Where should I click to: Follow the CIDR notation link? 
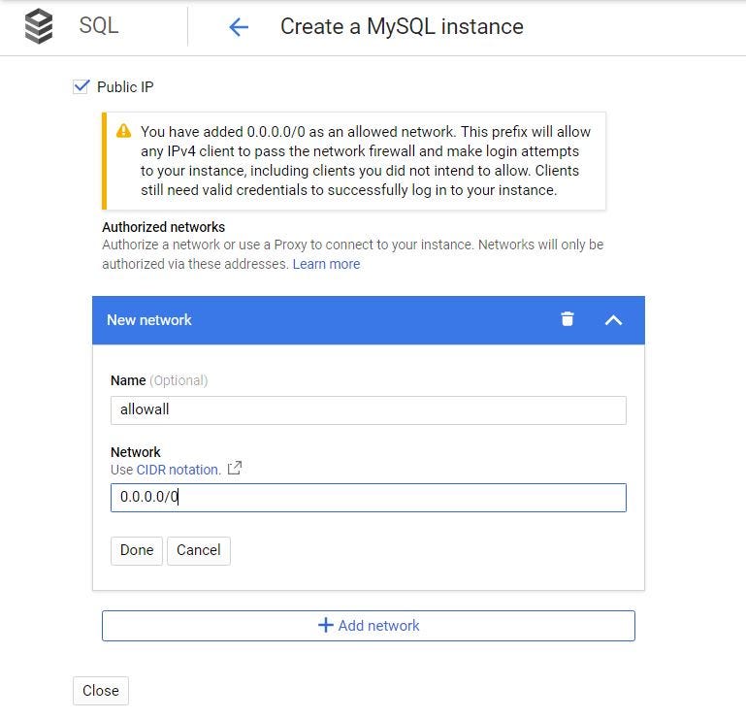coord(178,470)
